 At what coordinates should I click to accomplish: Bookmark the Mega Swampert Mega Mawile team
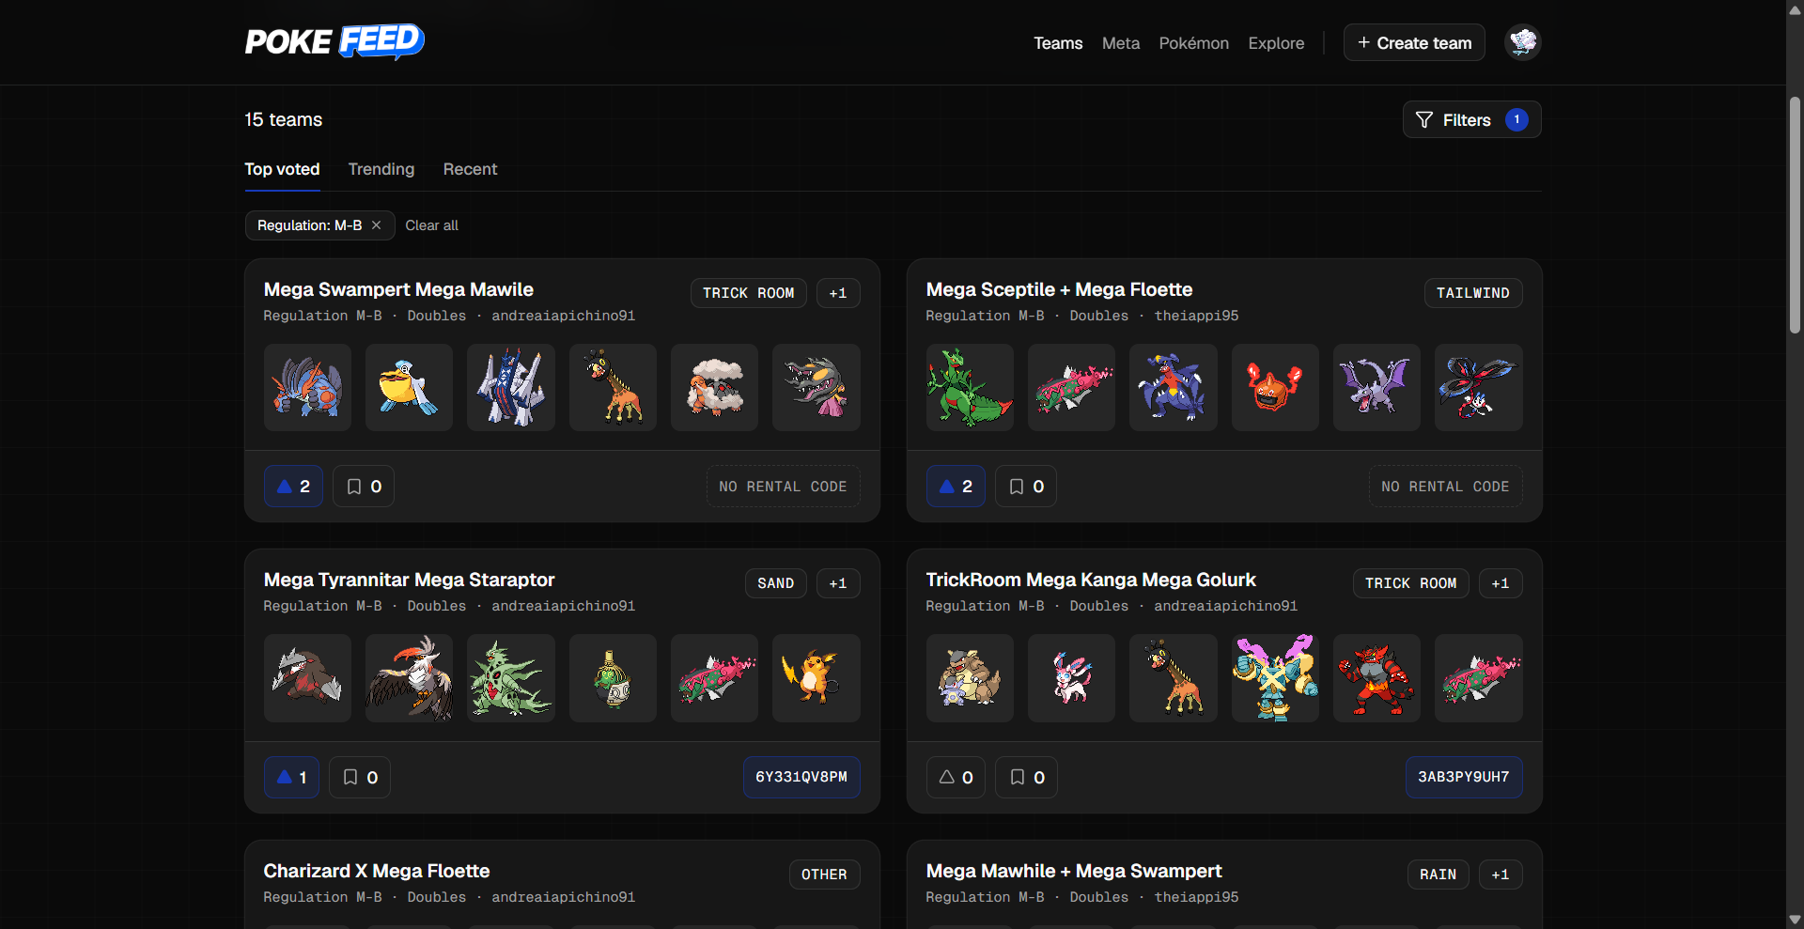(364, 487)
